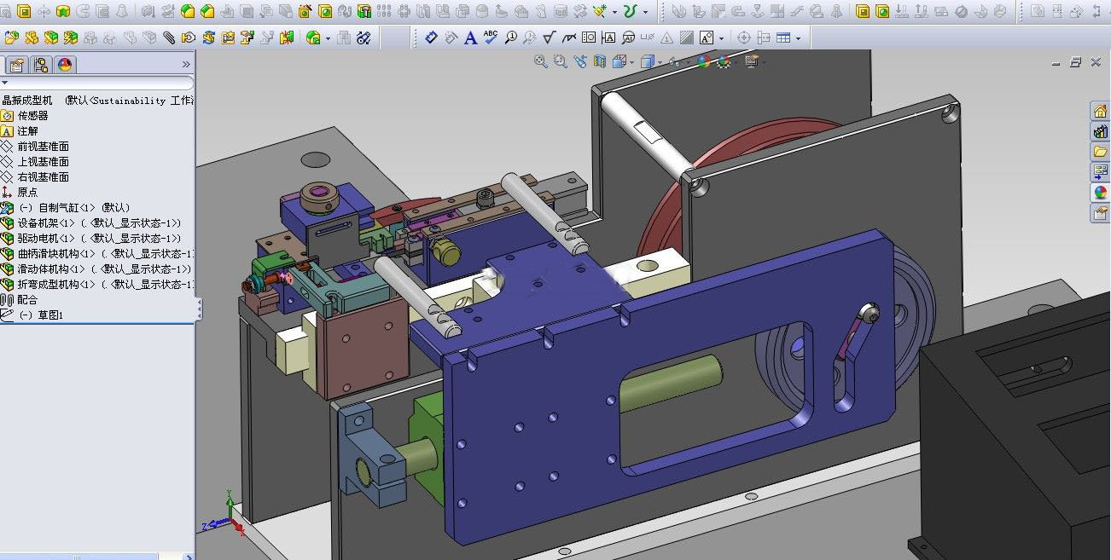Select the Note text annotation tool
1111x560 pixels.
click(470, 38)
